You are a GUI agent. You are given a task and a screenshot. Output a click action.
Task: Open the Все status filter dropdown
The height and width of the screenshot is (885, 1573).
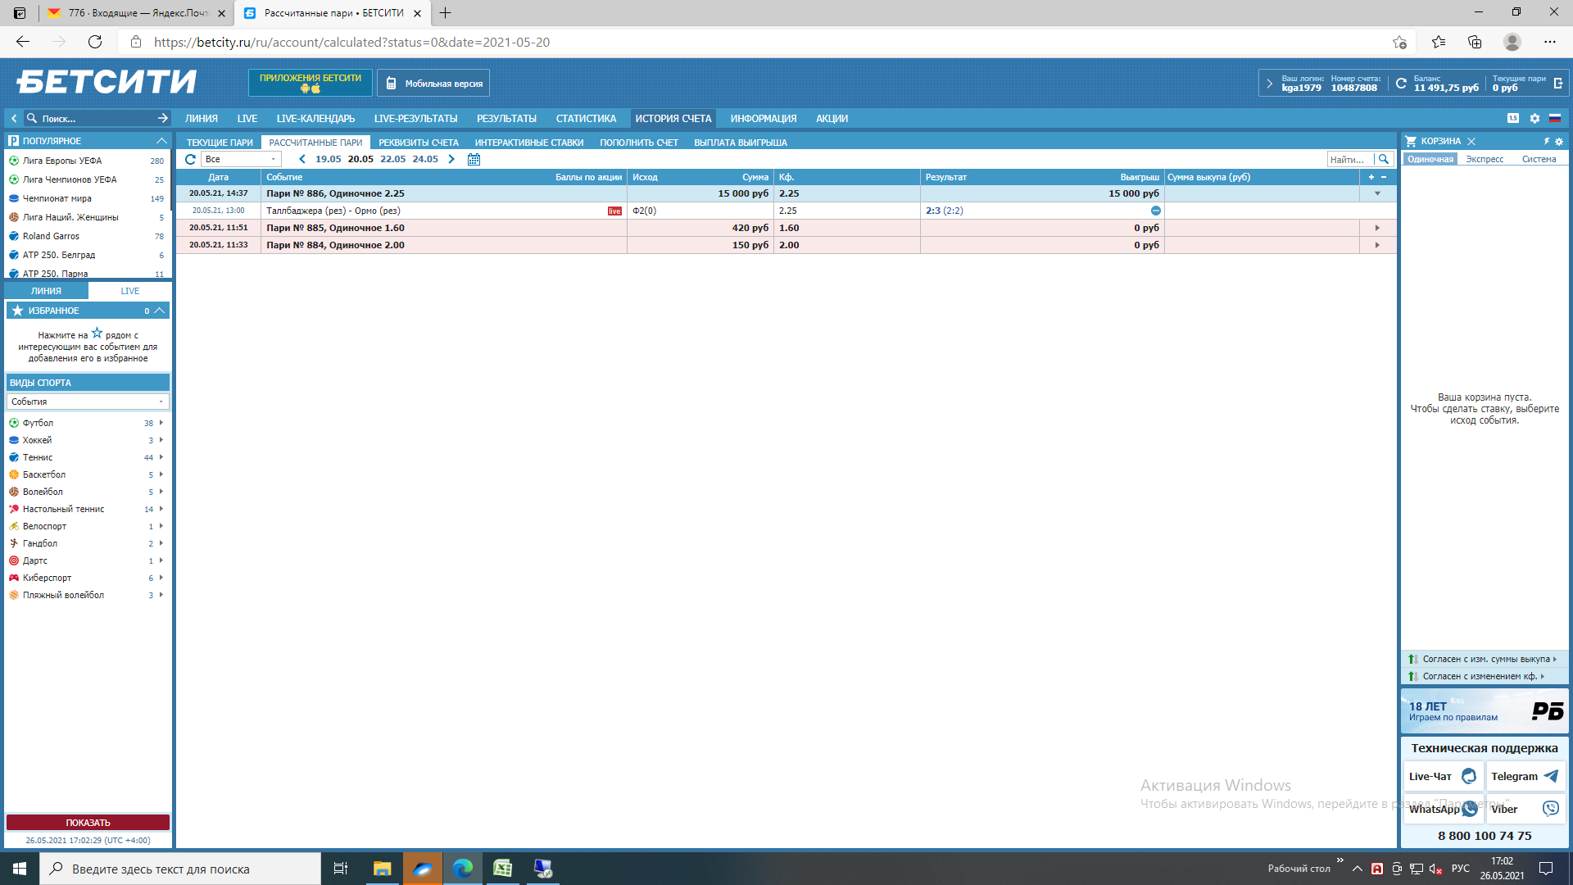point(241,159)
